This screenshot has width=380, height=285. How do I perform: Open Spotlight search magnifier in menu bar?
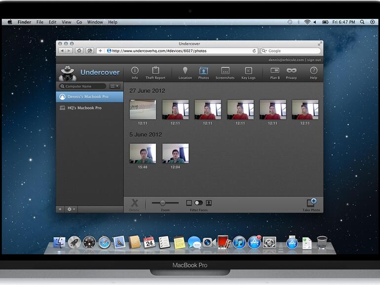[x=362, y=22]
